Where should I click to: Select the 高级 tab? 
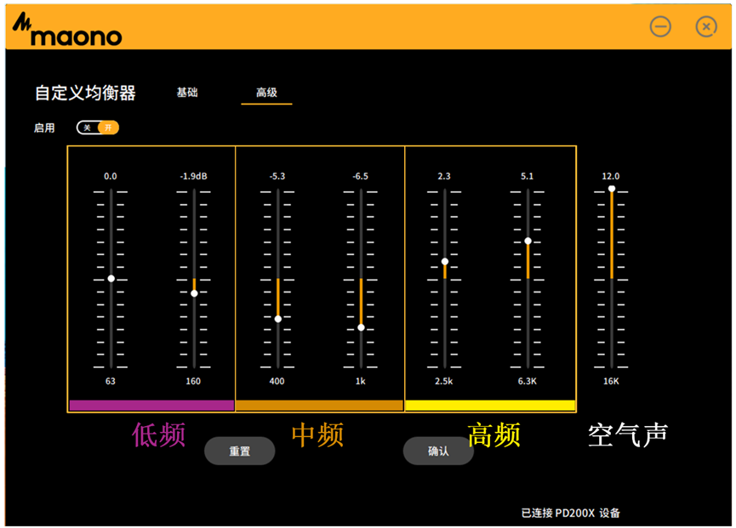266,93
